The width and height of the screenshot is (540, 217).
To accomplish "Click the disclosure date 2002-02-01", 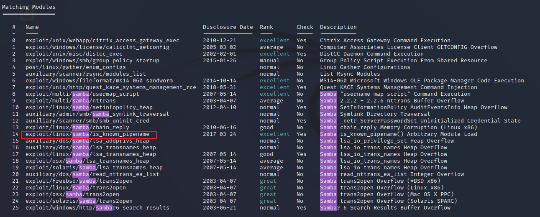I will tap(220, 54).
